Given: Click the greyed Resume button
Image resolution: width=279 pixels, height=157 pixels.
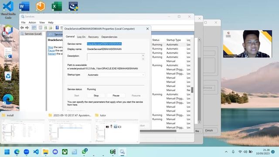Looking at the screenshot, I should click(136, 96).
